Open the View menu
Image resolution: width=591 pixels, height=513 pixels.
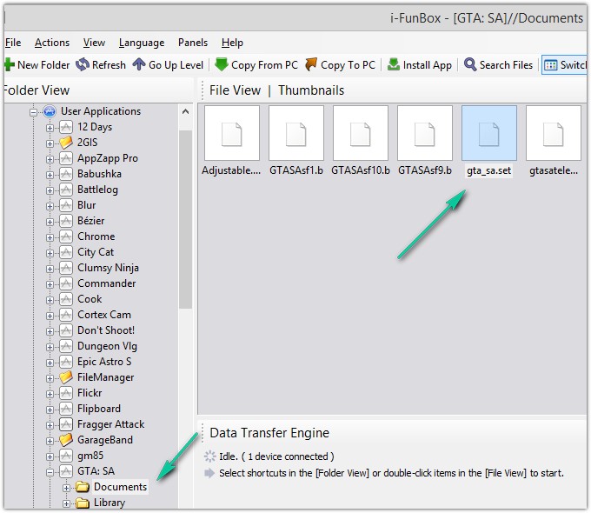pos(94,43)
